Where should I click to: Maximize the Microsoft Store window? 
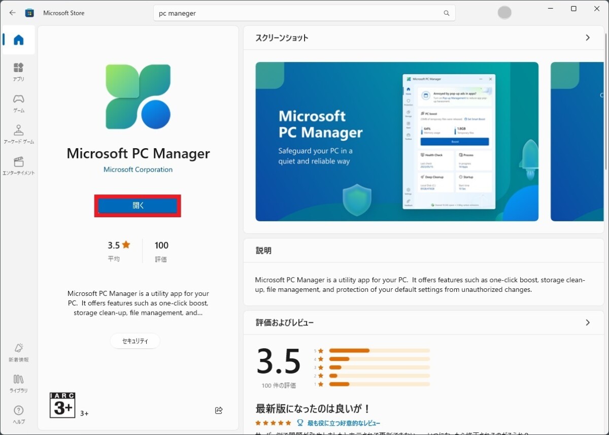(x=573, y=9)
